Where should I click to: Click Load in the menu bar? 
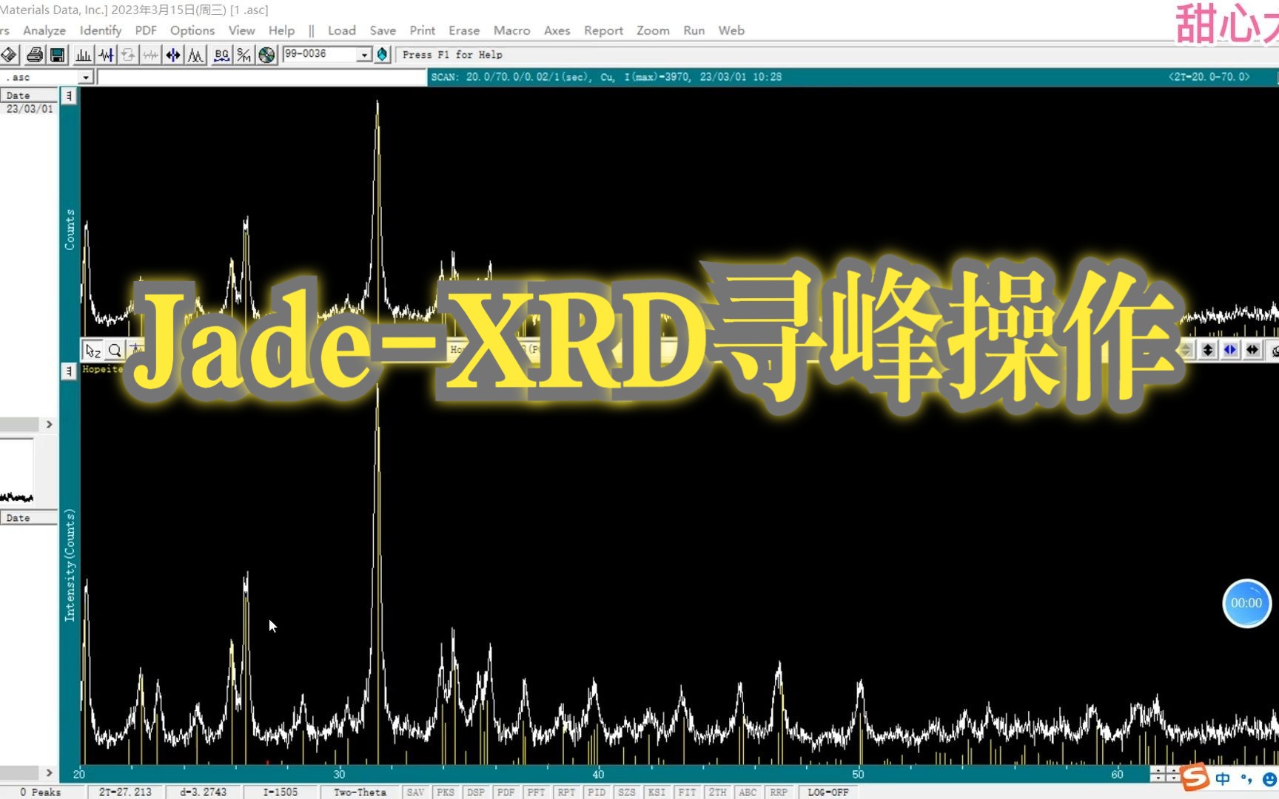tap(342, 30)
